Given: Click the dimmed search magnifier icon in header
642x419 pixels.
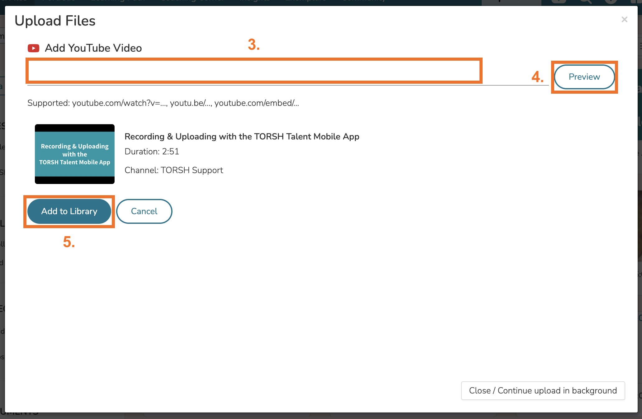Looking at the screenshot, I should point(585,2).
